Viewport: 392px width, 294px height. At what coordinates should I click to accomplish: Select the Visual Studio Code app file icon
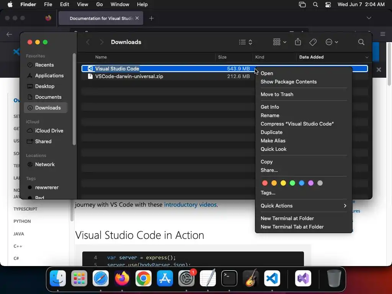(x=90, y=69)
